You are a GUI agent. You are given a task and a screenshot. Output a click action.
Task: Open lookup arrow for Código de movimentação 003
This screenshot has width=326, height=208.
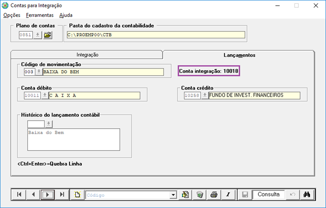[x=38, y=72]
